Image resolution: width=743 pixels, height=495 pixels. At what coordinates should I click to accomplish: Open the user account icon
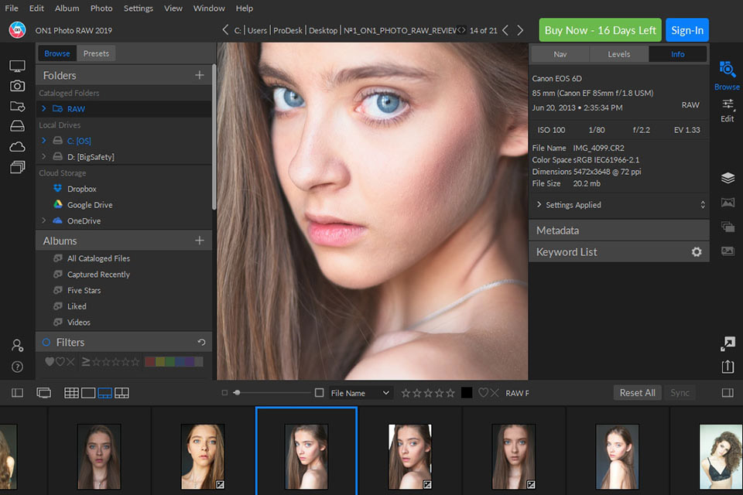18,346
